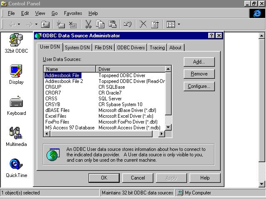The image size is (266, 199).
Task: Select the Excel Files data source
Action: (x=56, y=116)
